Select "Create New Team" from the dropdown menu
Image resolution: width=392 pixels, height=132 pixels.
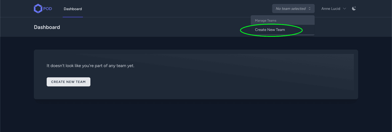pos(270,30)
